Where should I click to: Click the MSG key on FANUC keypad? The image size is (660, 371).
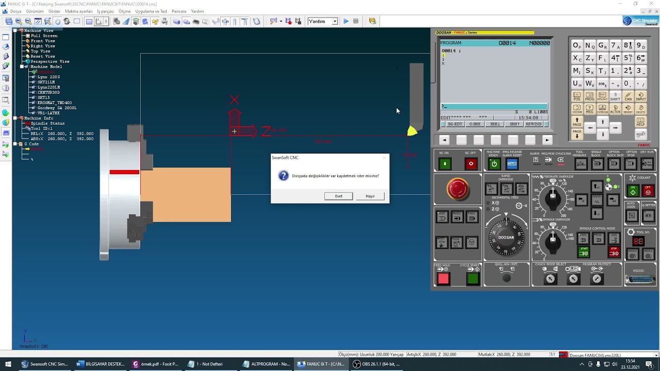point(590,109)
